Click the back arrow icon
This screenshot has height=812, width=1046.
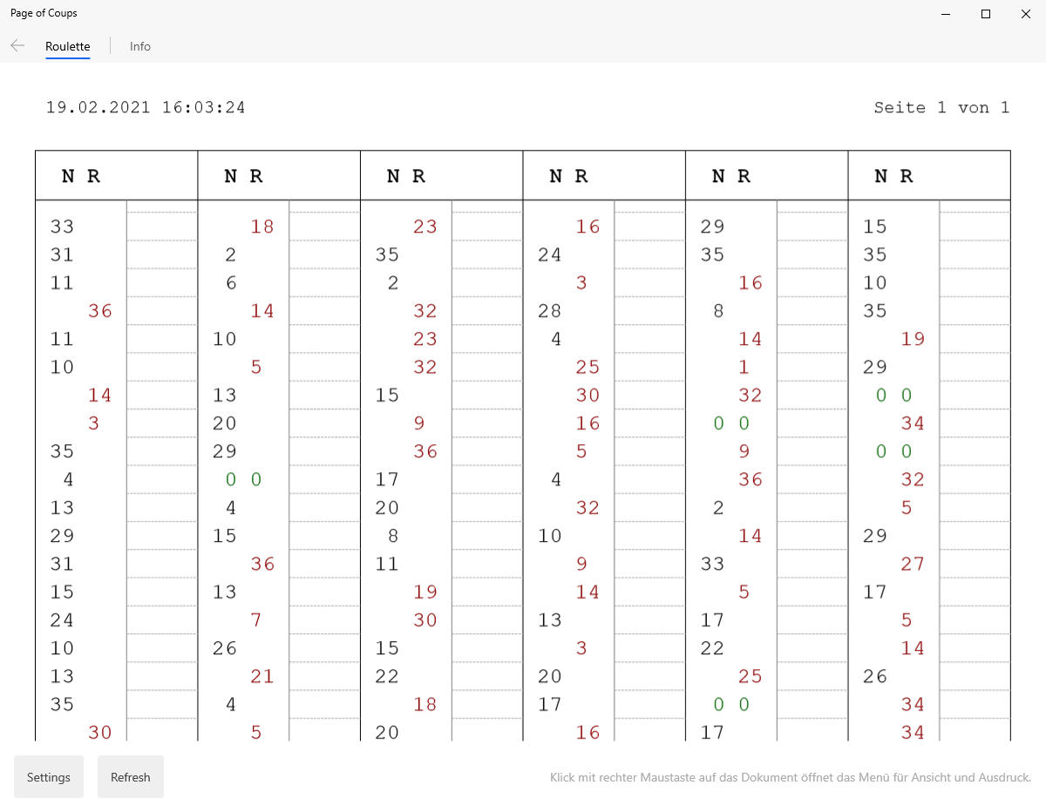(17, 46)
